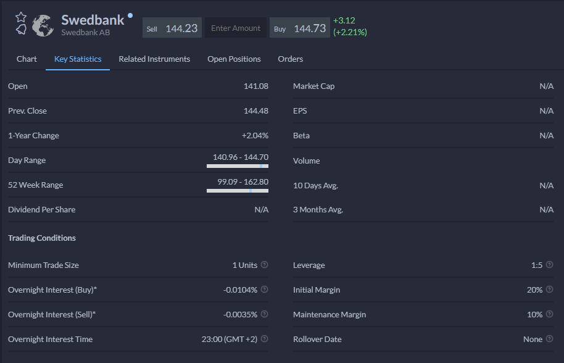Click the +3.12 (+2.21%) price change
The height and width of the screenshot is (363, 564).
[350, 27]
